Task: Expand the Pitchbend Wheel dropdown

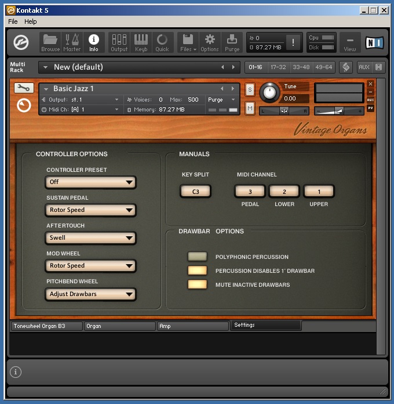Action: 91,294
